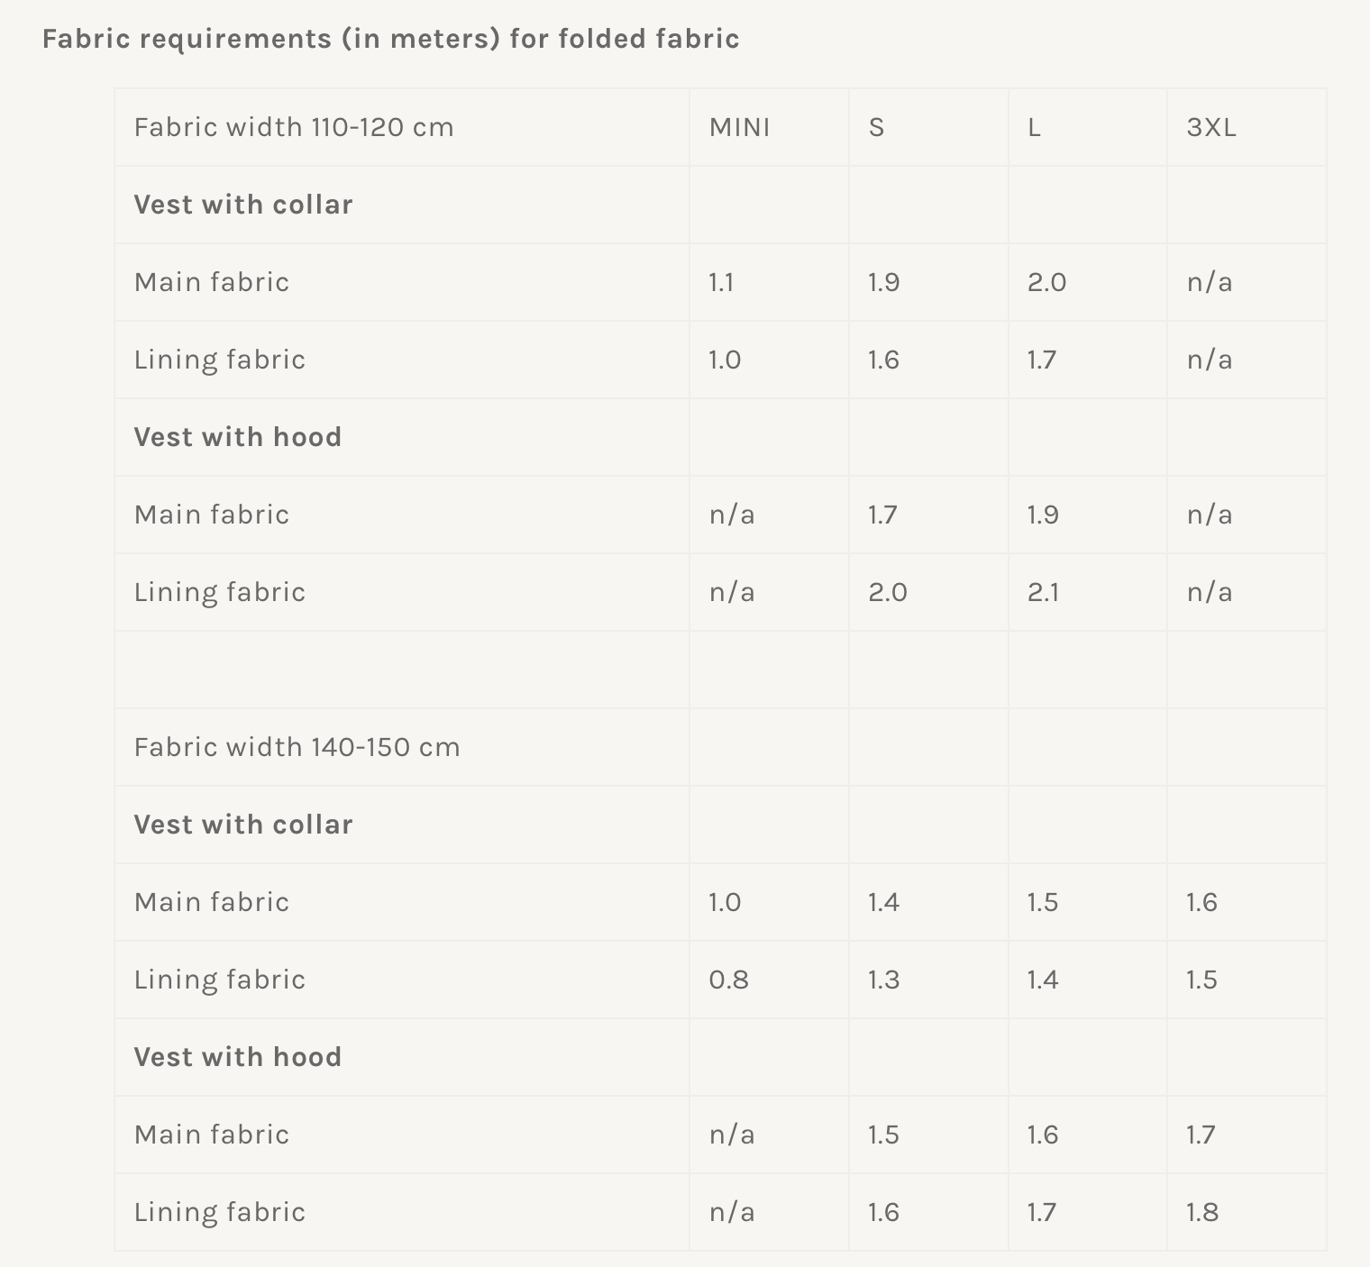This screenshot has height=1267, width=1370.
Task: Click the S size column header
Action: [876, 127]
